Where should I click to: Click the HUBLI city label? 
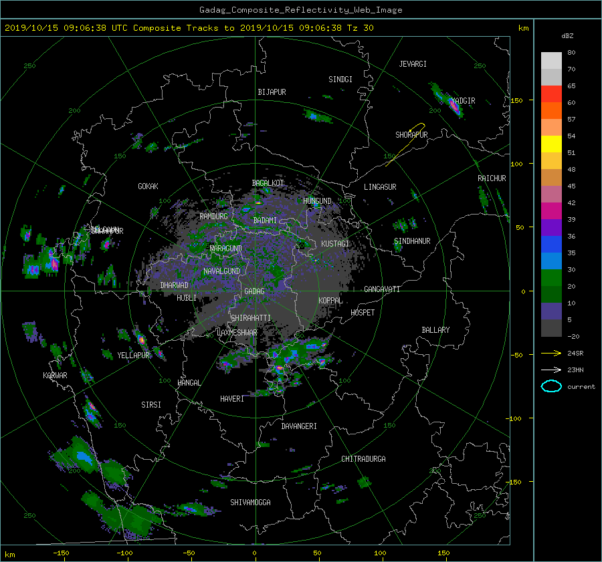pyautogui.click(x=186, y=298)
